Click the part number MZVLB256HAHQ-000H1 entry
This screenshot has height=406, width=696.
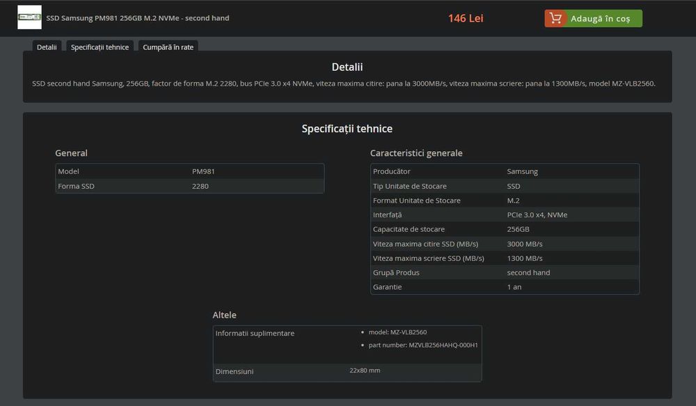pyautogui.click(x=443, y=345)
